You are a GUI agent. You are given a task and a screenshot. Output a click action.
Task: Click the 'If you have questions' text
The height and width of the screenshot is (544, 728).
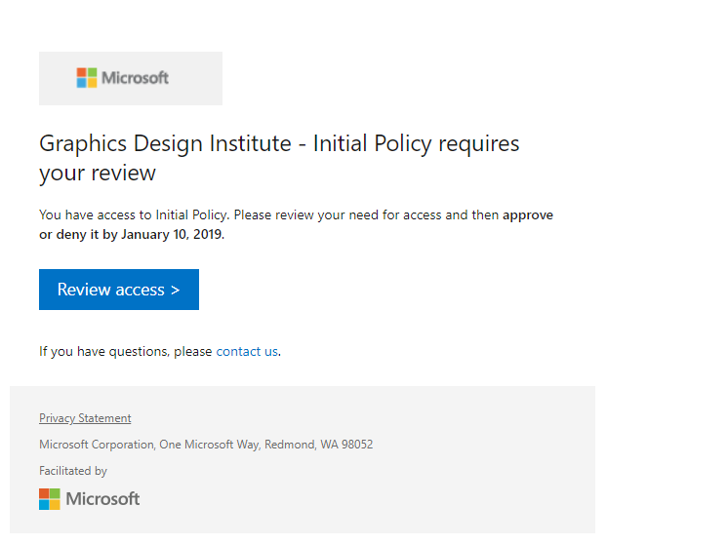coord(125,351)
